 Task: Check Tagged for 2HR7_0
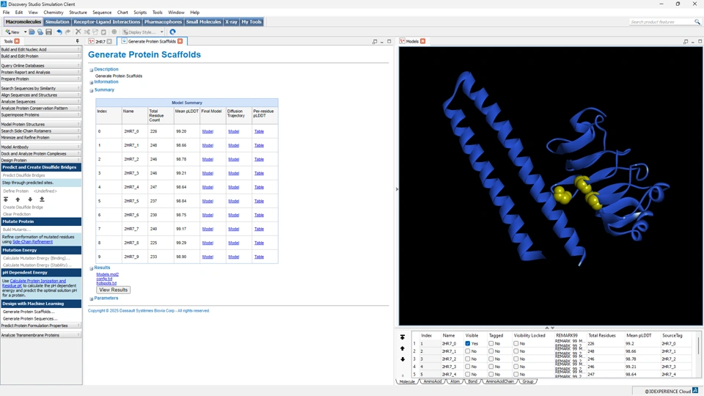coord(491,343)
